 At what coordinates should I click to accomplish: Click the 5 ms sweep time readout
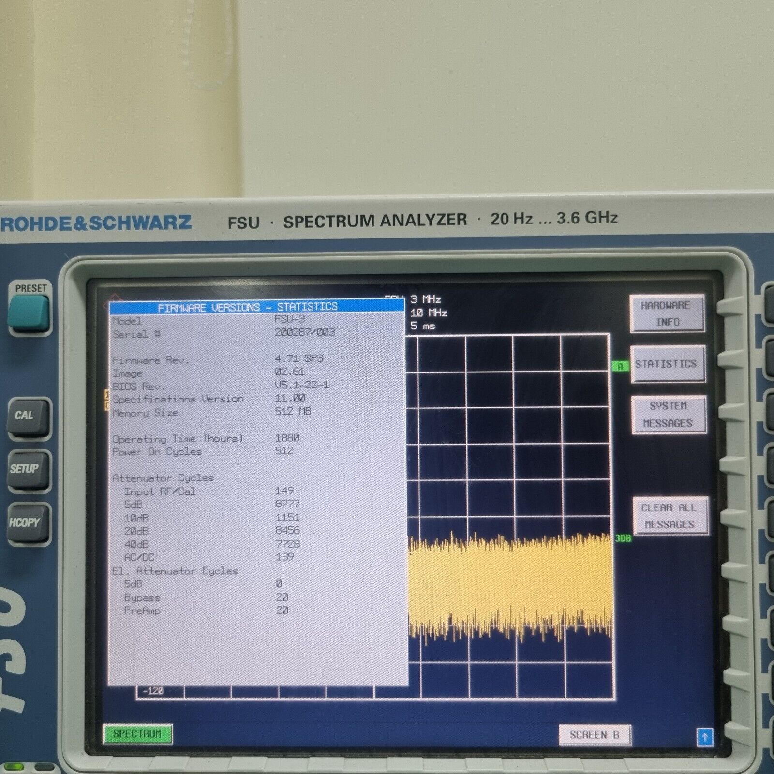423,326
